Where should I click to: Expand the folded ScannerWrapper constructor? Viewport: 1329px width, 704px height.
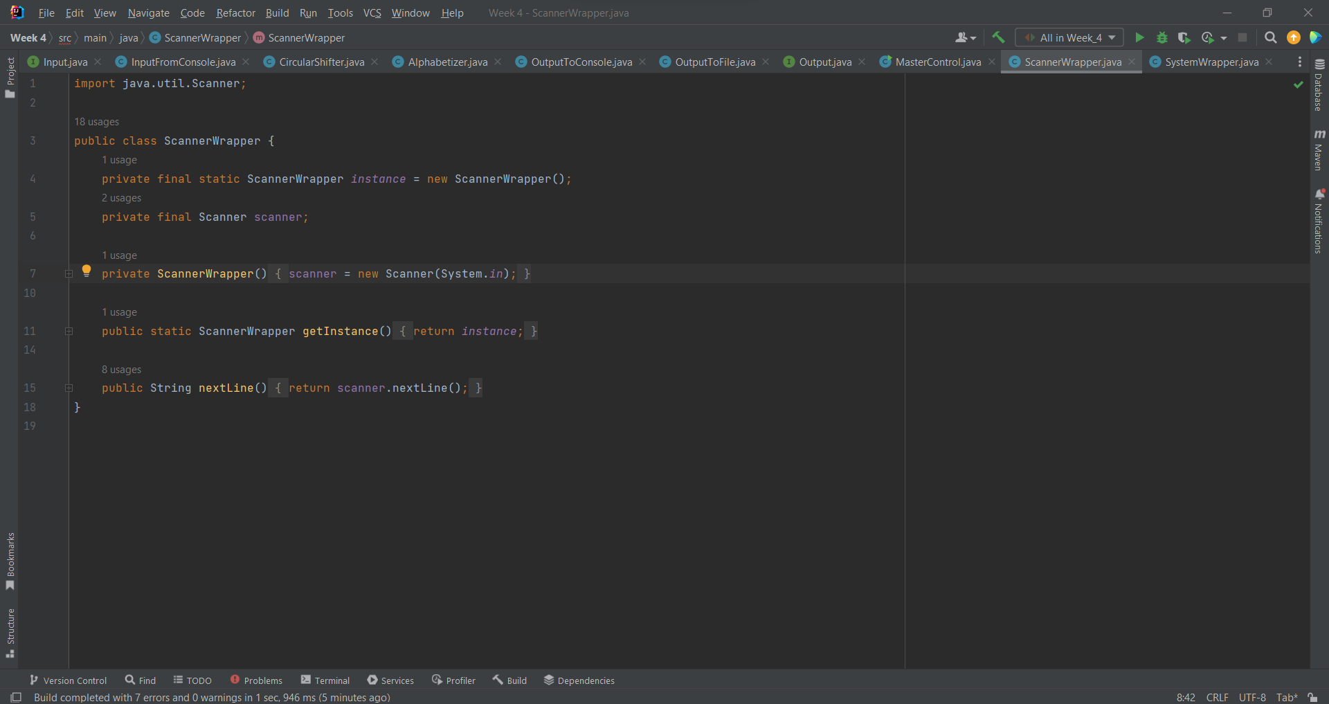coord(69,274)
